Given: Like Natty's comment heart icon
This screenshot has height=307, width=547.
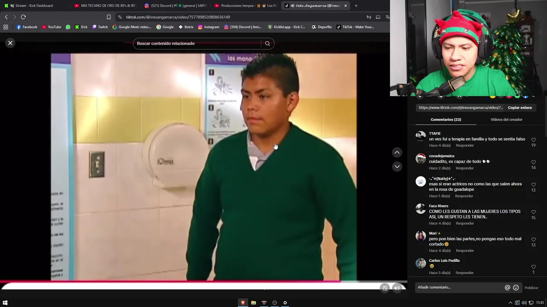Looking at the screenshot, I should click(x=533, y=185).
